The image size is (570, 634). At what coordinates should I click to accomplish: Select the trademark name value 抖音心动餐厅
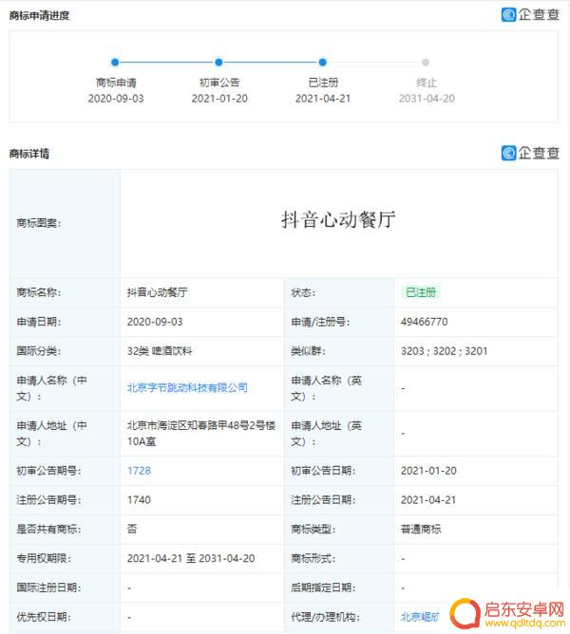(157, 292)
